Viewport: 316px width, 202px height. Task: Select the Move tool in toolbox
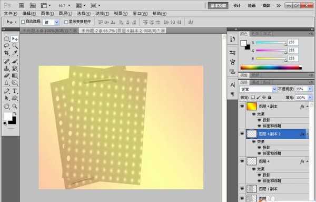pyautogui.click(x=15, y=39)
